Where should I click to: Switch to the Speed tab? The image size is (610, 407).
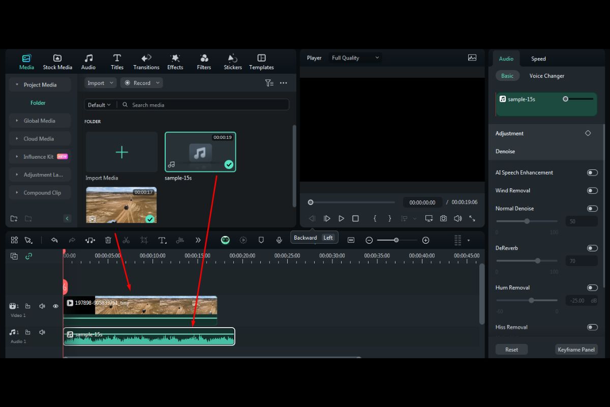(x=538, y=59)
